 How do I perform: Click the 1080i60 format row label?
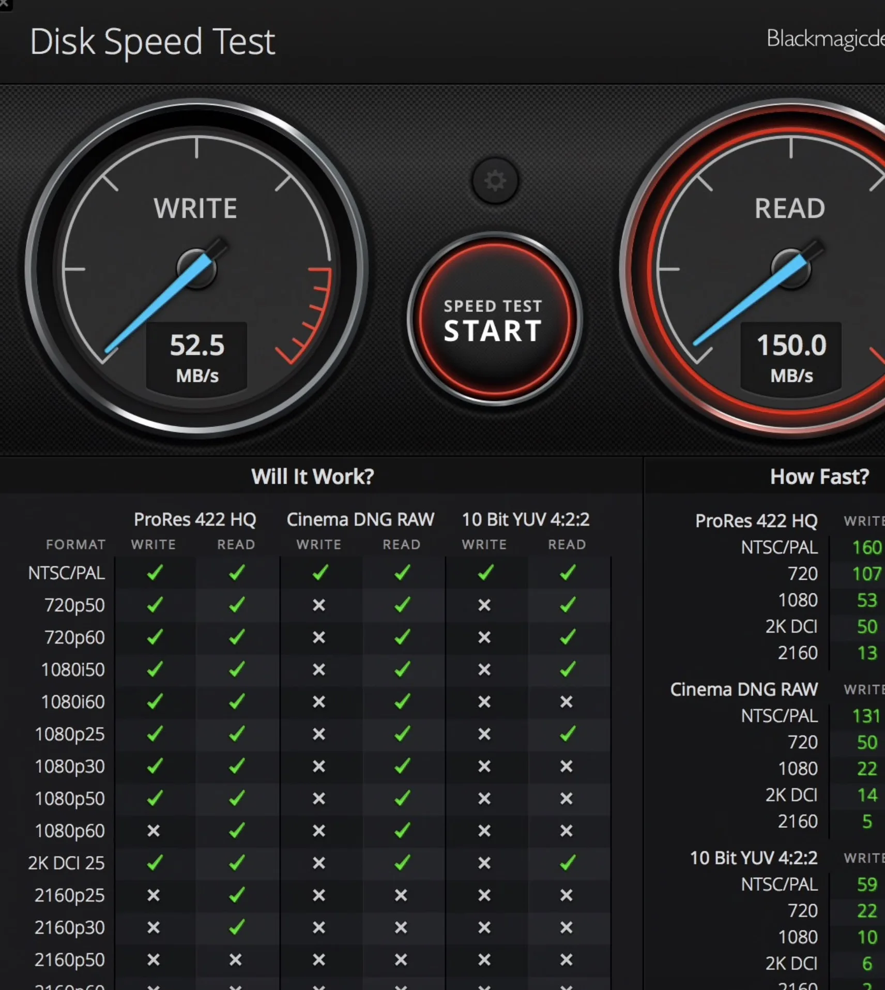(73, 702)
